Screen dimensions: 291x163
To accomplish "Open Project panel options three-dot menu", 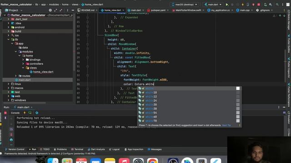I will (x=67, y=10).
